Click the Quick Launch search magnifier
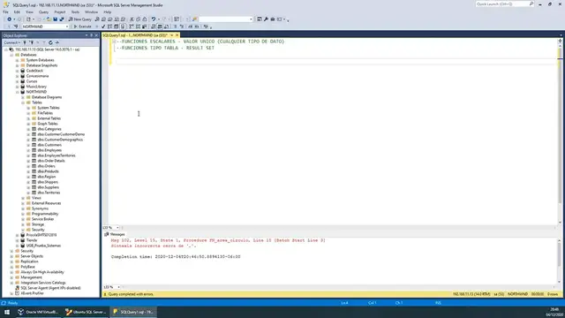 [531, 4]
